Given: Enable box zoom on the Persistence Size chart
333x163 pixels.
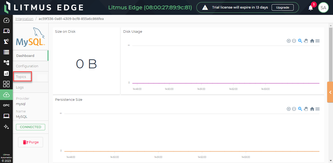Looking at the screenshot, I should point(300,109).
